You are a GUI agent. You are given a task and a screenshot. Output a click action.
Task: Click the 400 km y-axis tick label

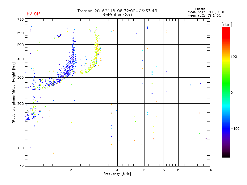[x=20, y=59]
